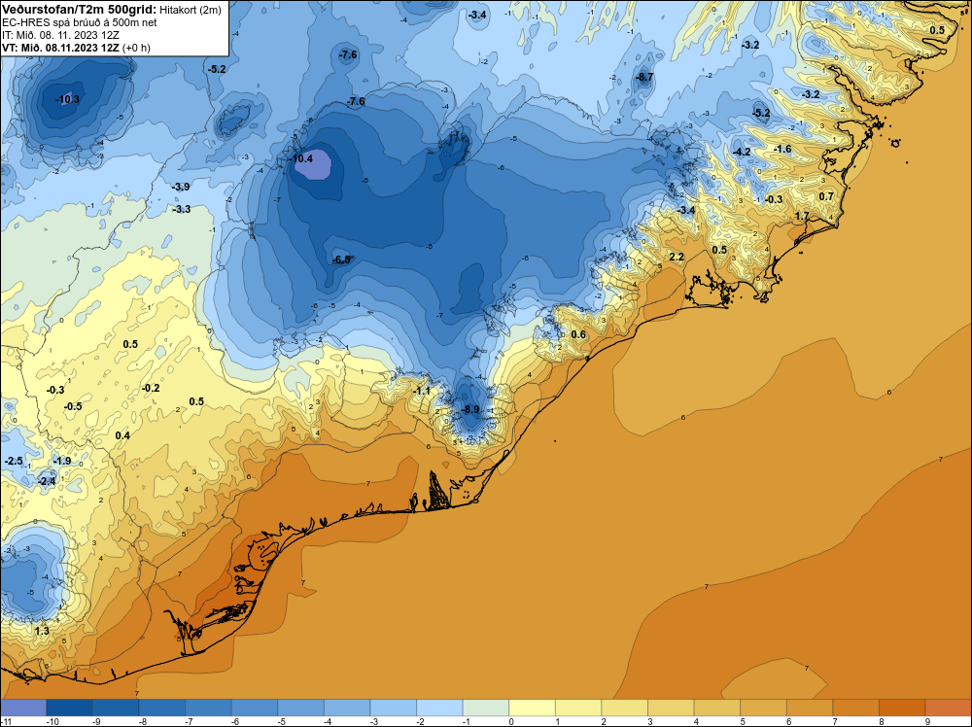Pick the legend swatch between 6 and 7
Image resolution: width=972 pixels, height=727 pixels.
pyautogui.click(x=810, y=708)
